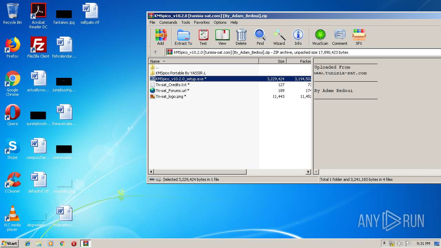Click the taskbar clock 9:31 PM

(x=423, y=244)
